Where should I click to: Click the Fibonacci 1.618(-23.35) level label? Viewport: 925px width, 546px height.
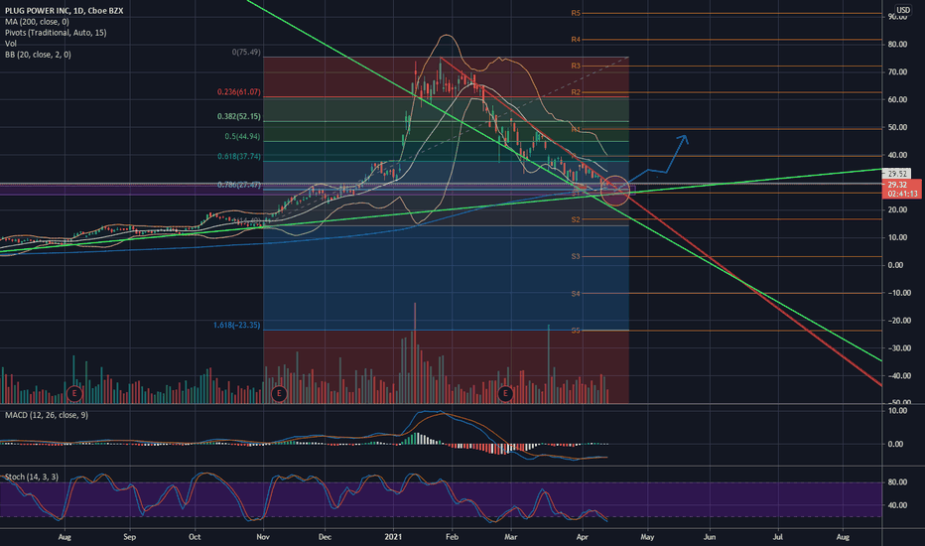point(236,326)
